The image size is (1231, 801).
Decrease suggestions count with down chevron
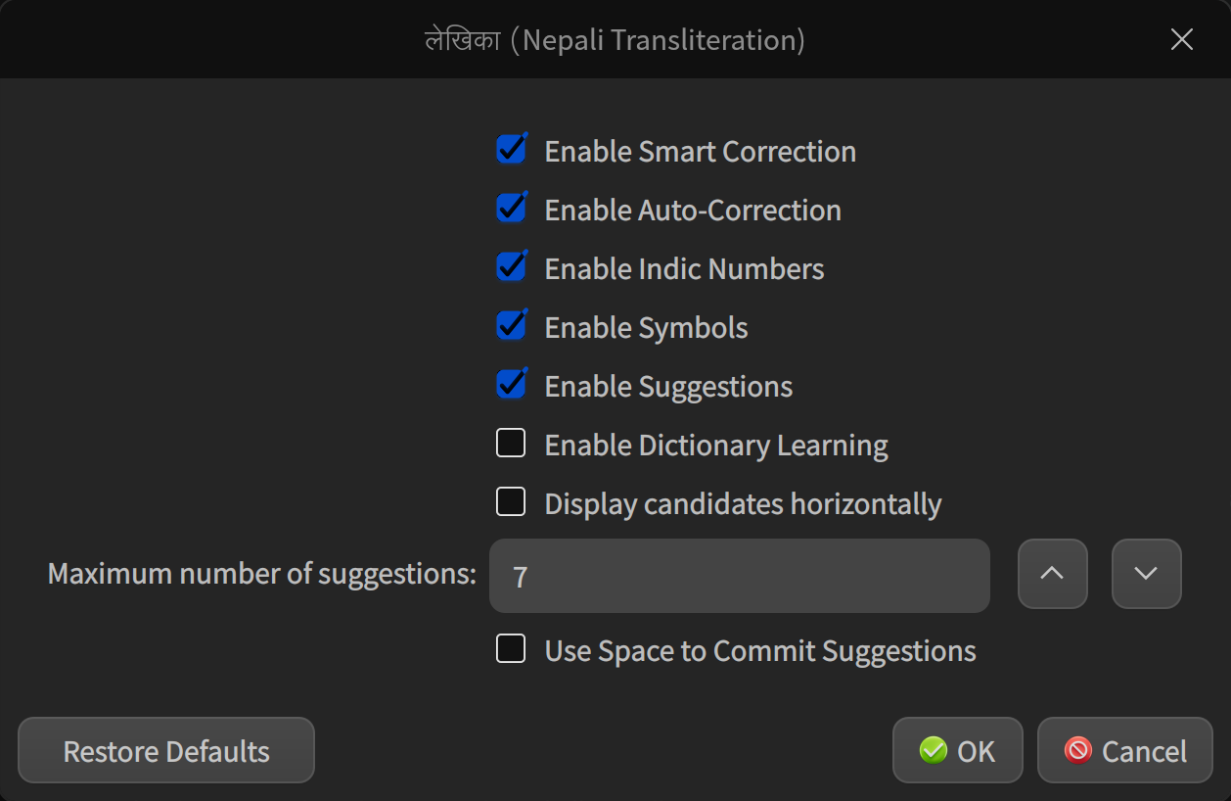coord(1146,574)
